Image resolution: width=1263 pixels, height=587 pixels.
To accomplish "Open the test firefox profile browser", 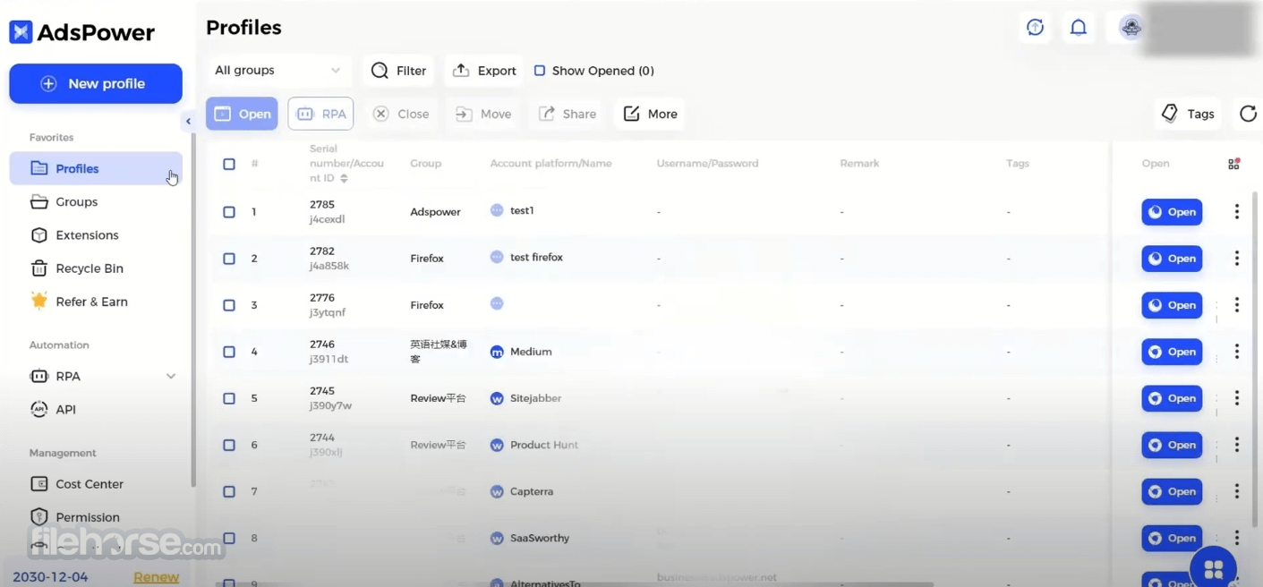I will (1172, 259).
